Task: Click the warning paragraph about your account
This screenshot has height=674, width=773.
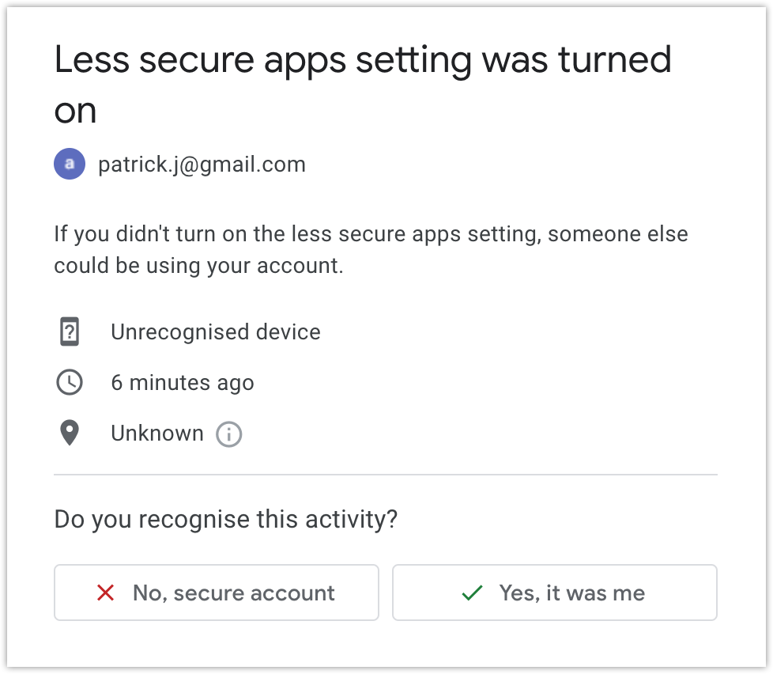Action: point(370,250)
